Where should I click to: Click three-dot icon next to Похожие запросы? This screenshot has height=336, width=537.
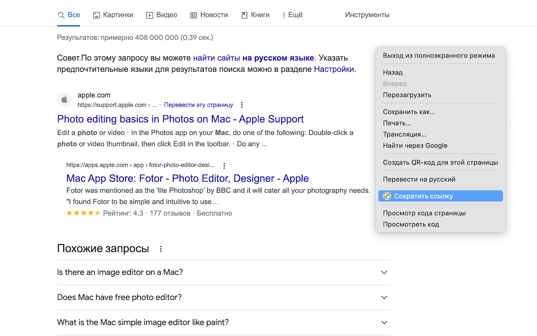[161, 249]
